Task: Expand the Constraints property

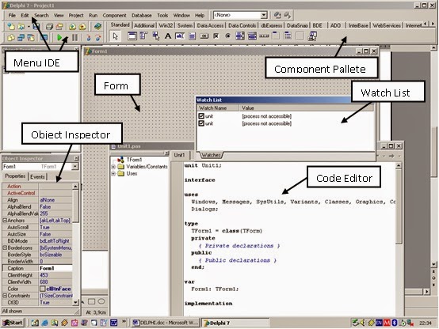Action: pyautogui.click(x=5, y=296)
